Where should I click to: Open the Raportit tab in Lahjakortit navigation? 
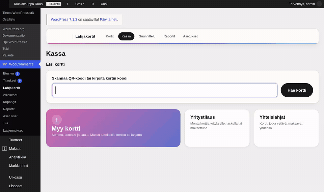point(169,36)
